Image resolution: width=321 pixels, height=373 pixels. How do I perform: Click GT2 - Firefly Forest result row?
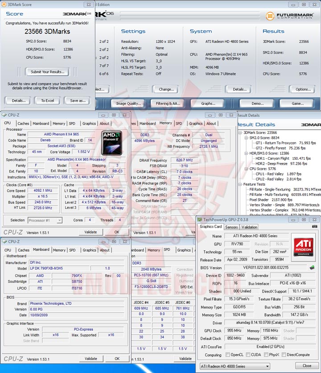[x=280, y=148]
